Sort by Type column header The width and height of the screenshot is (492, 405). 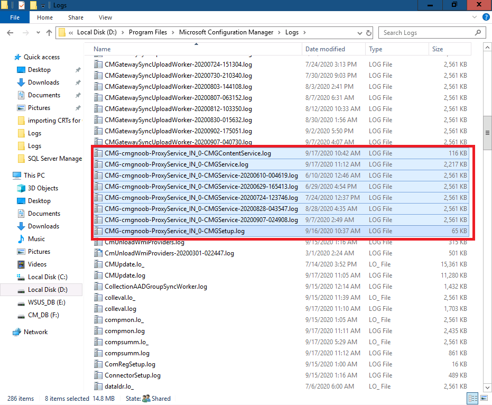click(397, 49)
